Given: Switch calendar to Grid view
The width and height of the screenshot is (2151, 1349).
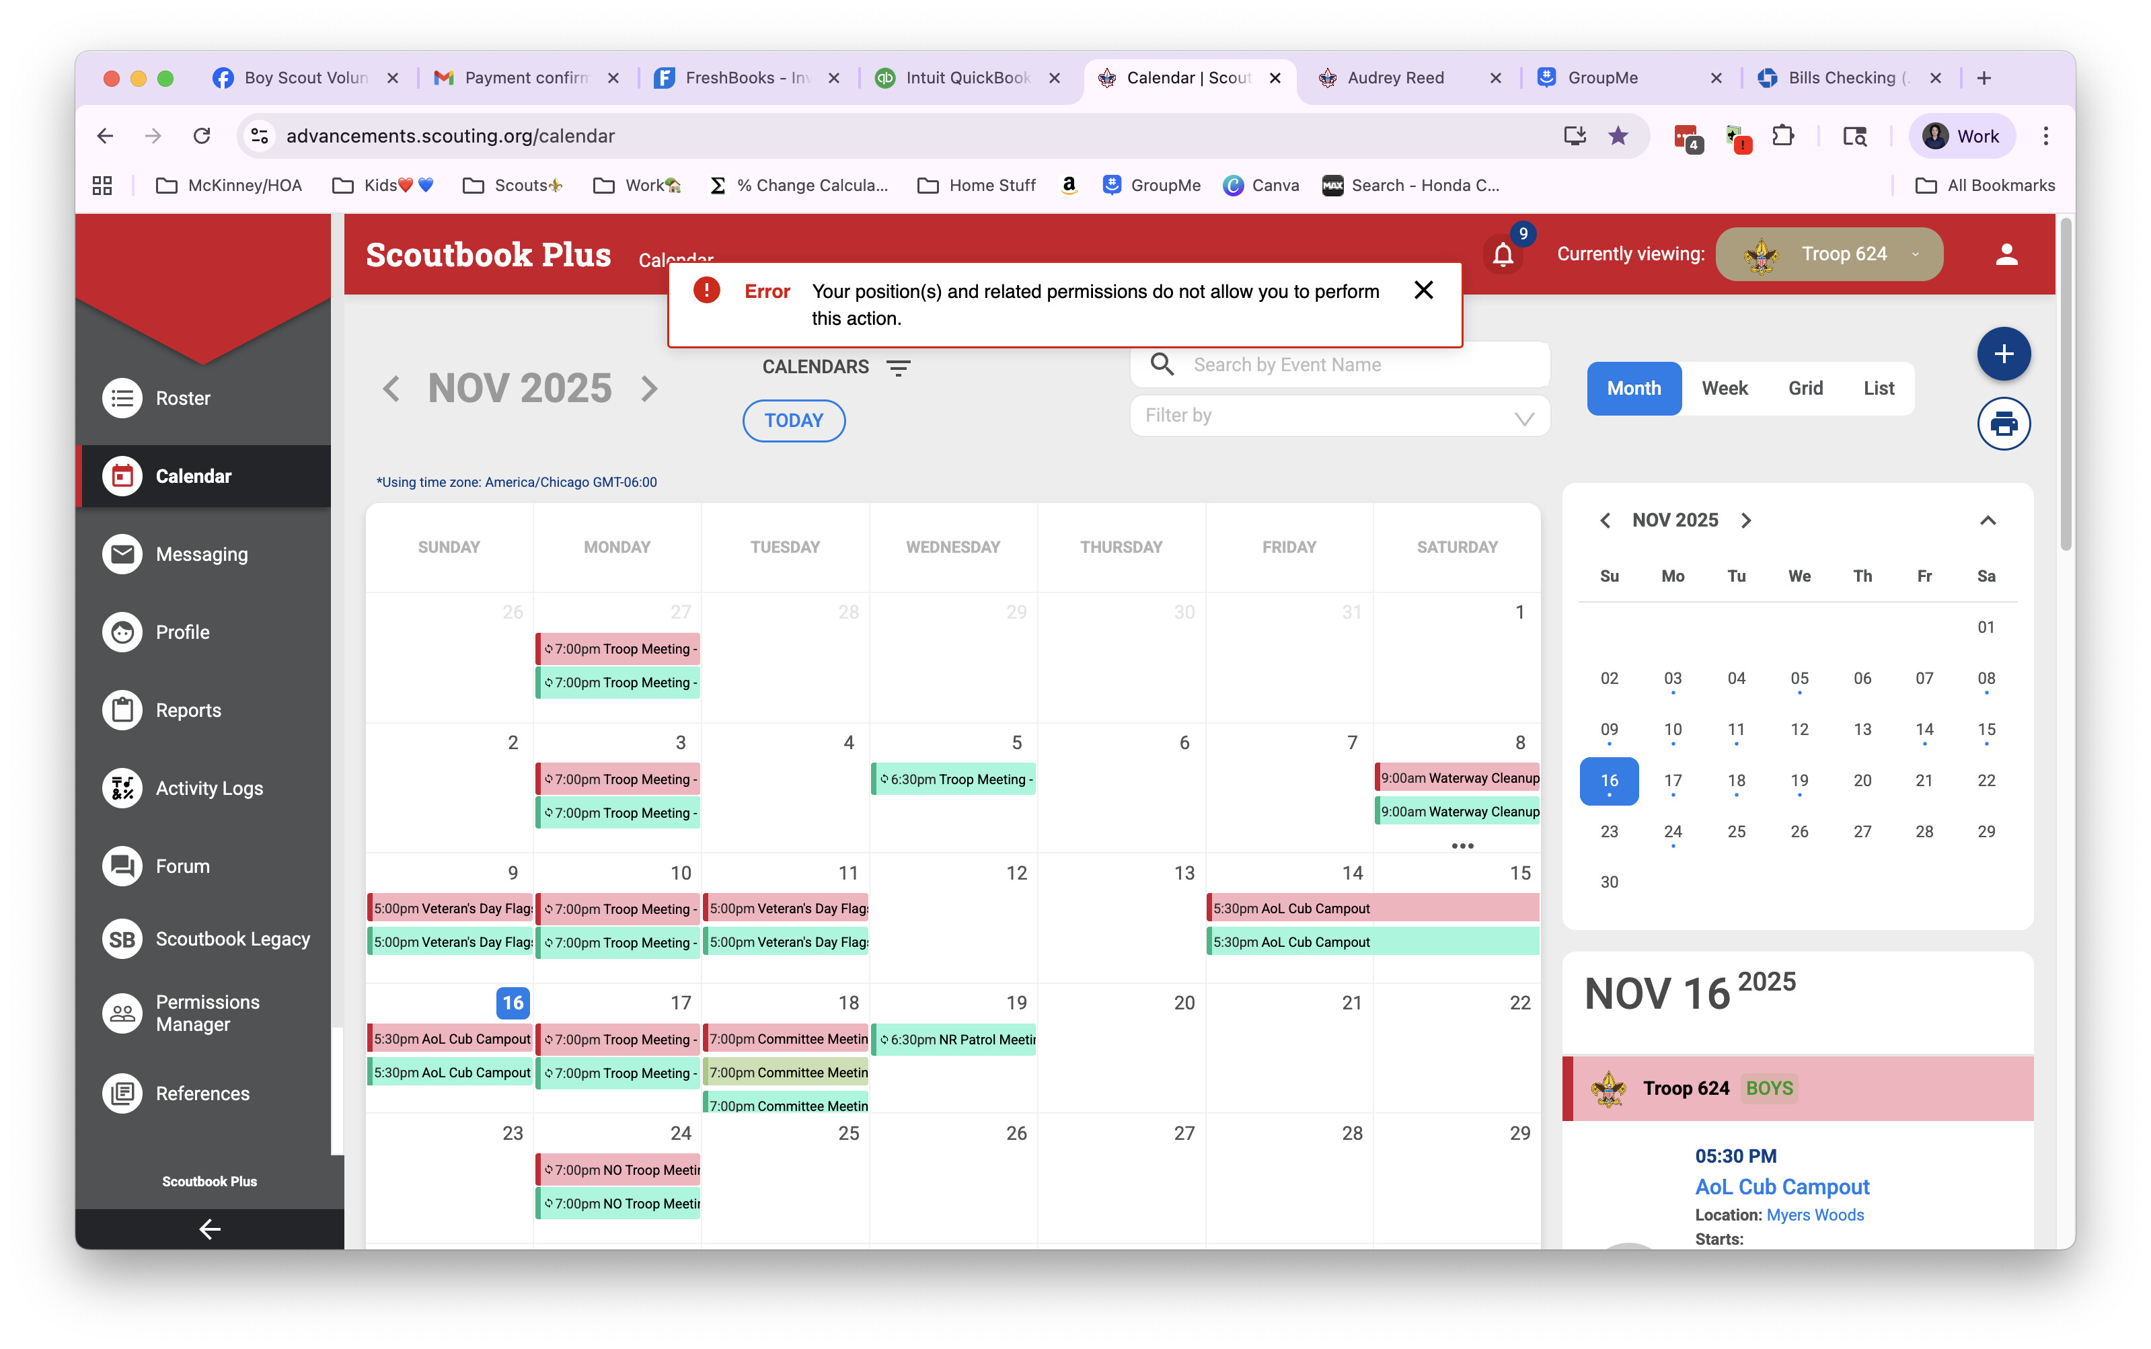Looking at the screenshot, I should pyautogui.click(x=1805, y=388).
